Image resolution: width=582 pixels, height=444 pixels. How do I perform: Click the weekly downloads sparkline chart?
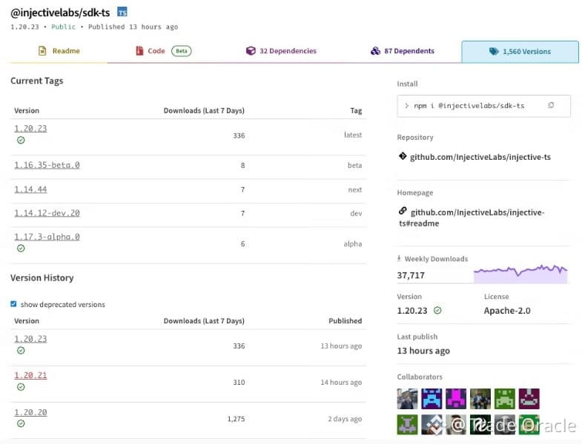click(520, 274)
